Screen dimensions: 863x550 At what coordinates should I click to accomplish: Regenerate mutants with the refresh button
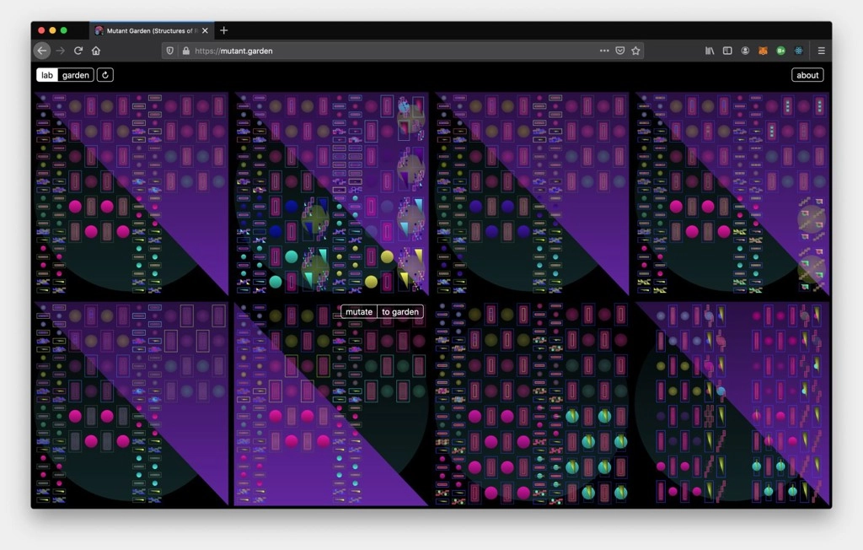105,75
